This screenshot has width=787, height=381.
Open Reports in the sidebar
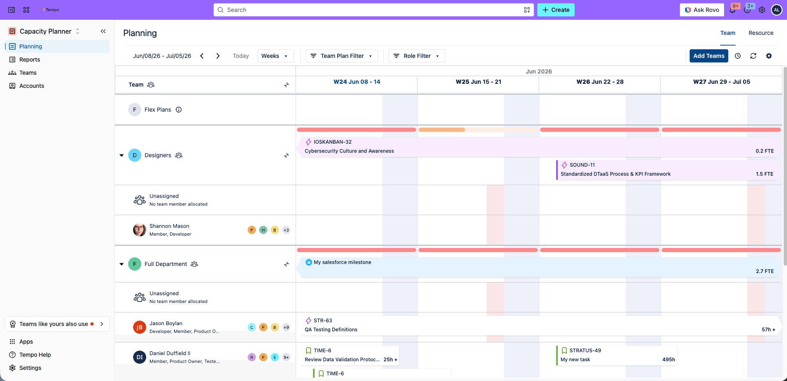coord(30,60)
